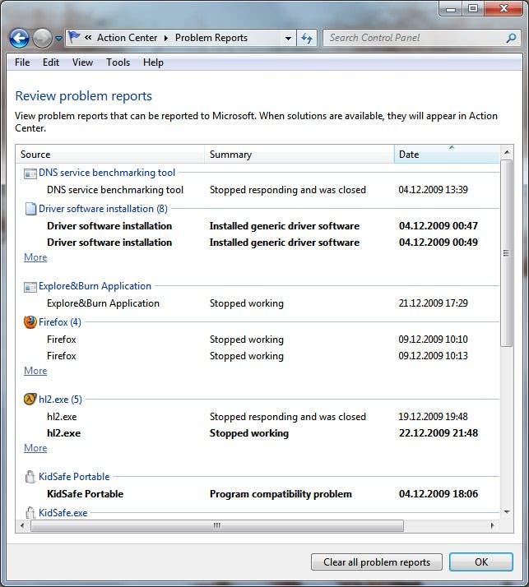Screen dimensions: 529x587
Task: Open the Tools menu
Action: (118, 62)
